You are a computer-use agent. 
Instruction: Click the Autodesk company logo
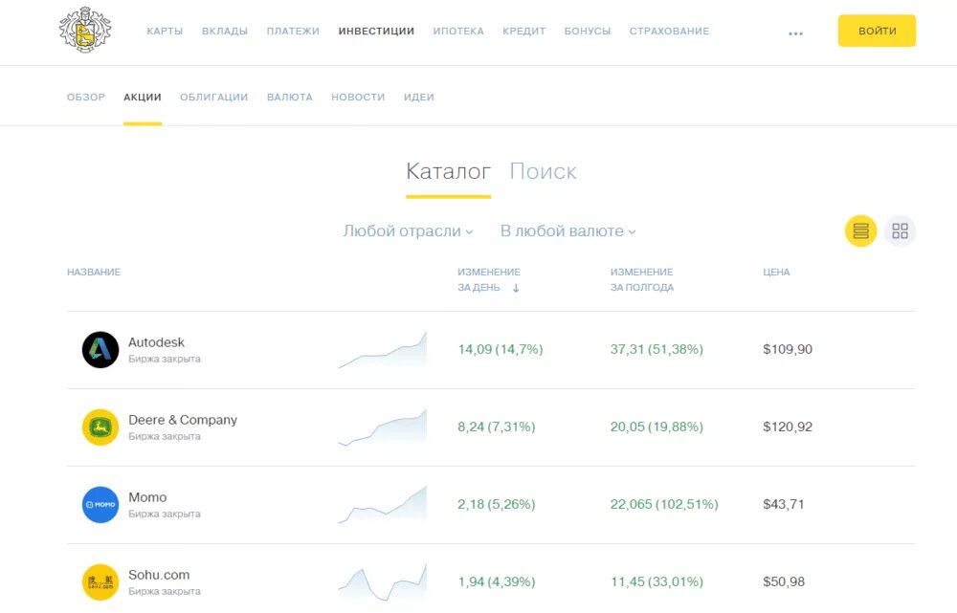[x=100, y=350]
